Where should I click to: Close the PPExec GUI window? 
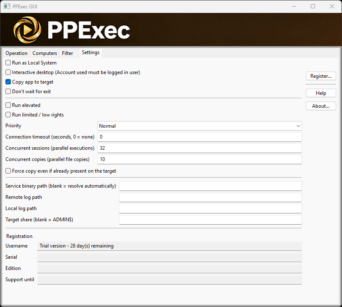click(332, 6)
